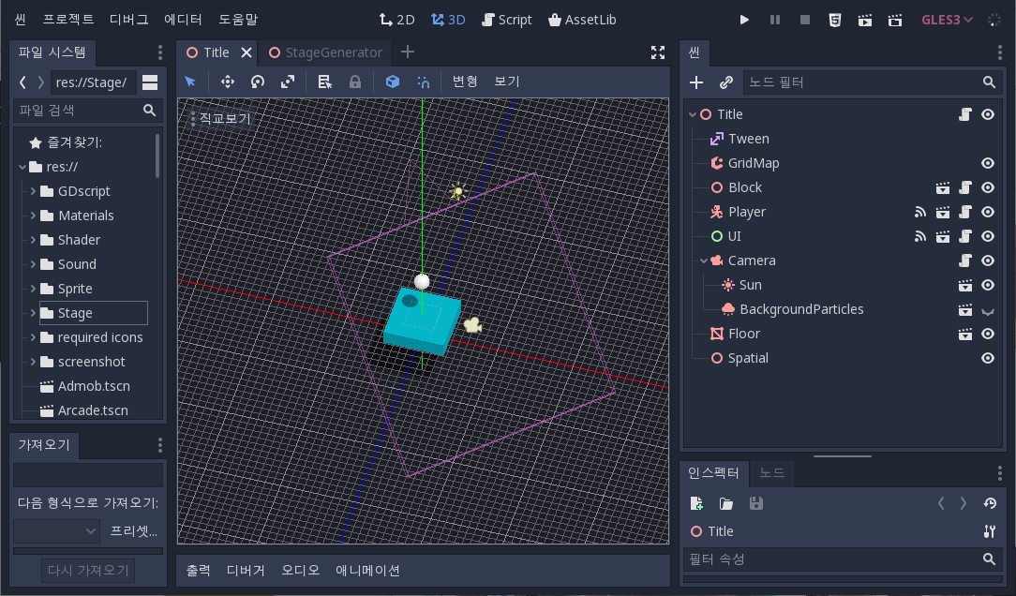The width and height of the screenshot is (1016, 596).
Task: Load an existing resource in Inspector
Action: click(726, 503)
